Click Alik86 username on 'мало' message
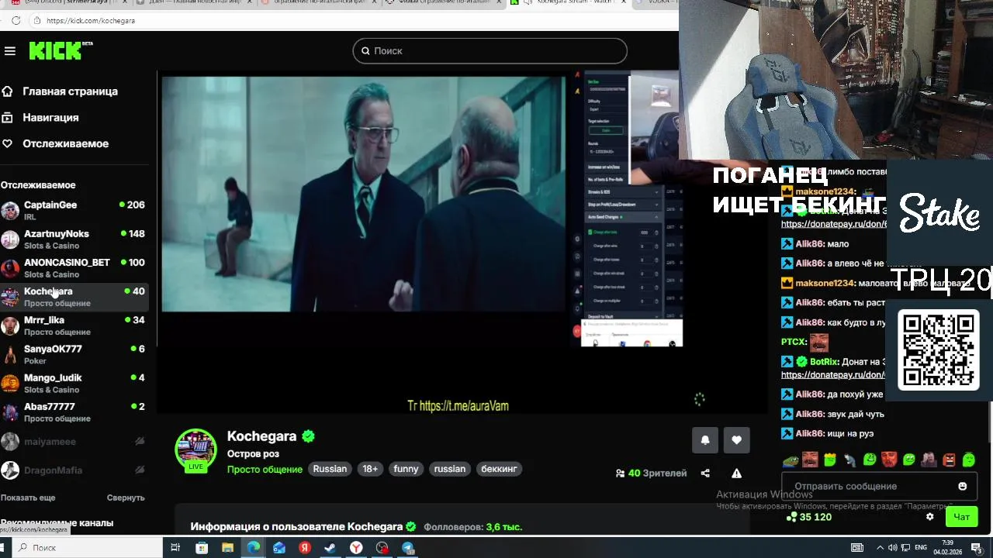Viewport: 993px width, 558px height. click(x=809, y=244)
